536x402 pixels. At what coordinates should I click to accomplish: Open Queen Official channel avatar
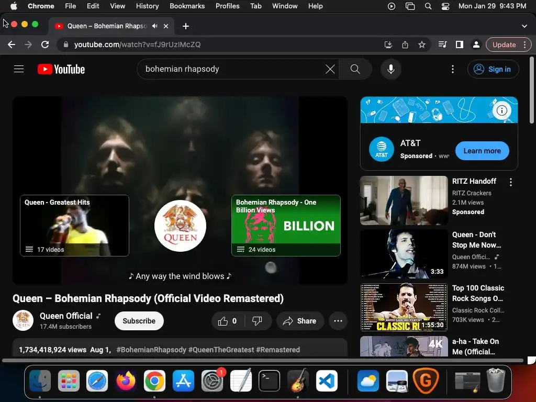pos(23,320)
